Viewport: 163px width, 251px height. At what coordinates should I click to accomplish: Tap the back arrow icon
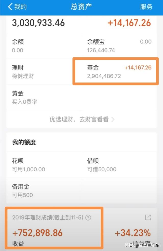(10, 7)
